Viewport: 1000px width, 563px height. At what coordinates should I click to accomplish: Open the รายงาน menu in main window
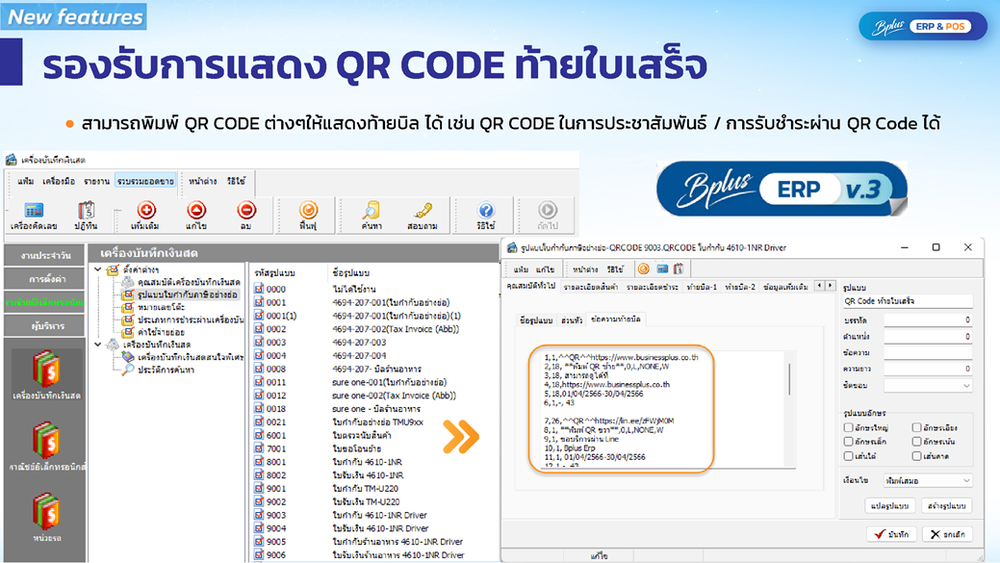(95, 180)
